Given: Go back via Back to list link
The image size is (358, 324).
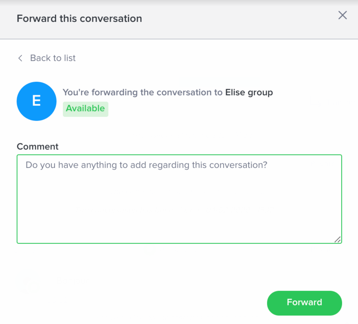Looking at the screenshot, I should coord(47,58).
